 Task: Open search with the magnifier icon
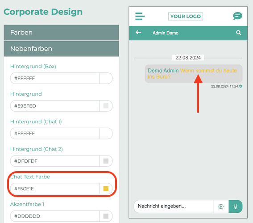pos(238,33)
